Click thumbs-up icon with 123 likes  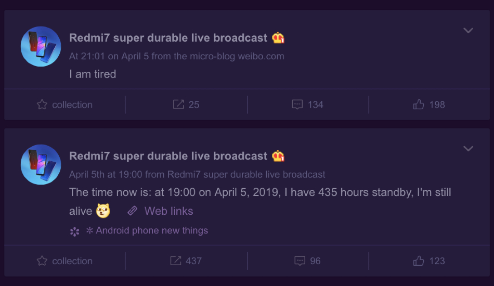[419, 261]
